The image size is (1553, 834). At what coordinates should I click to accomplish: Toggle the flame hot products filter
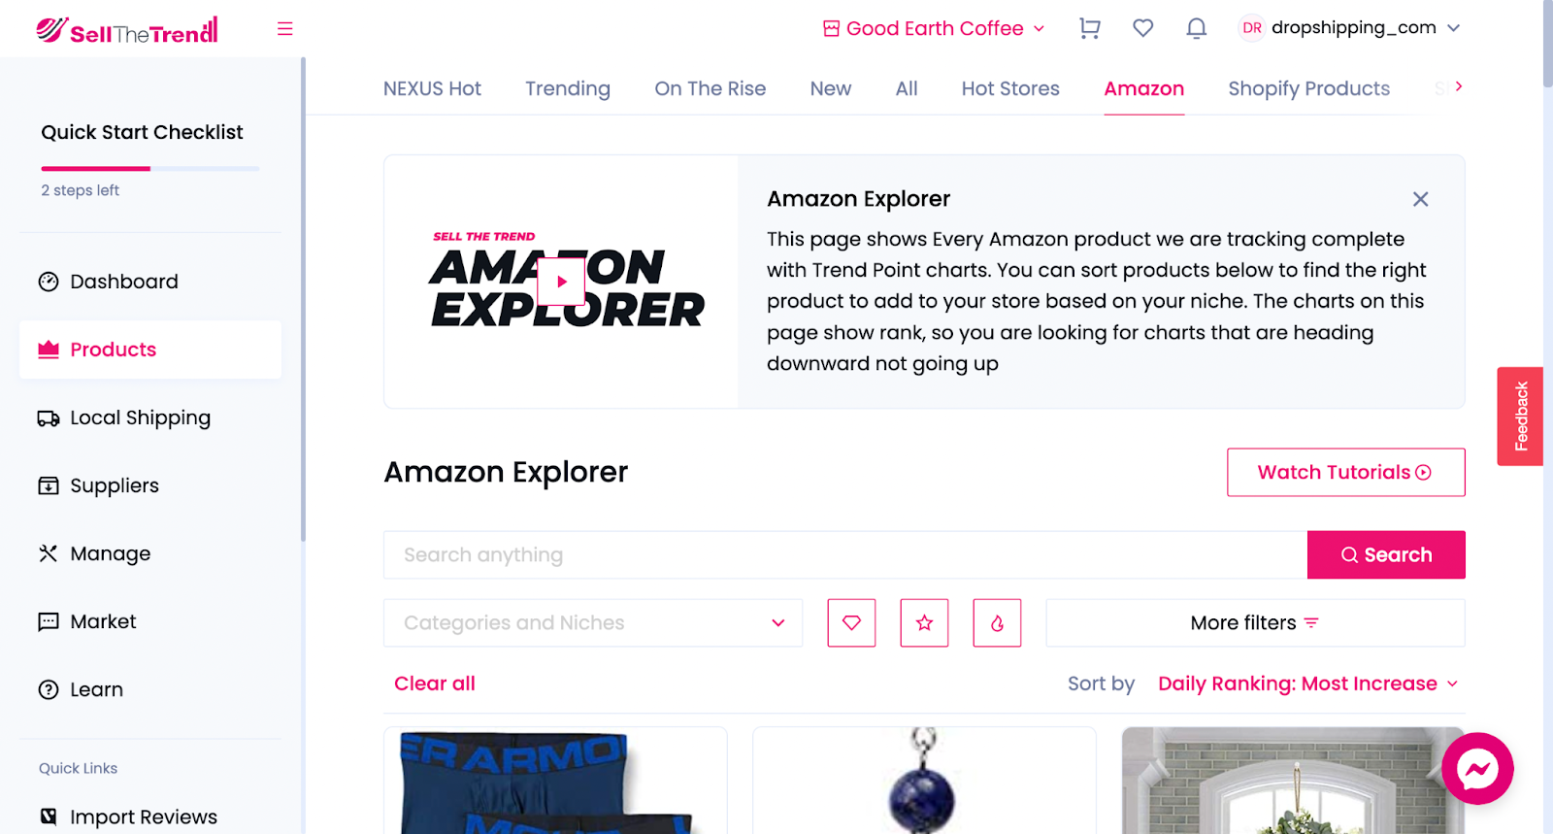[x=997, y=622]
